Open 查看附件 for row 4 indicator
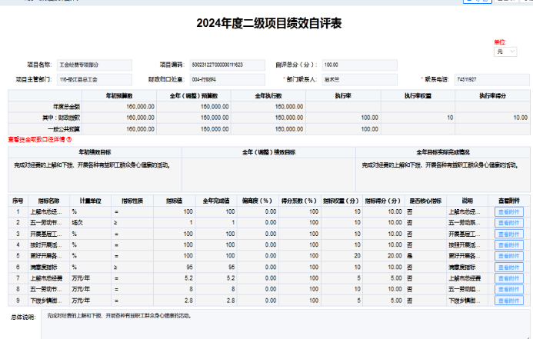The image size is (533, 339). pos(508,245)
